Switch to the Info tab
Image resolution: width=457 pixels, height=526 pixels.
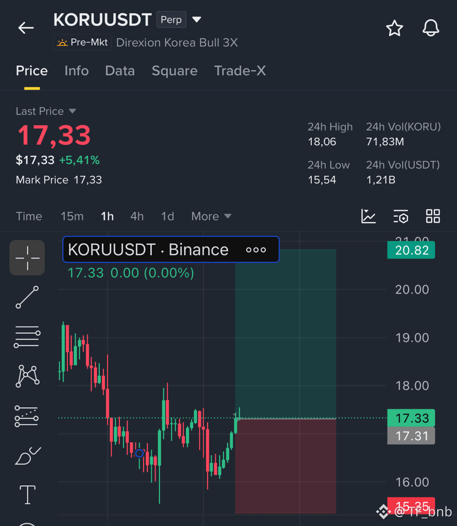[76, 71]
